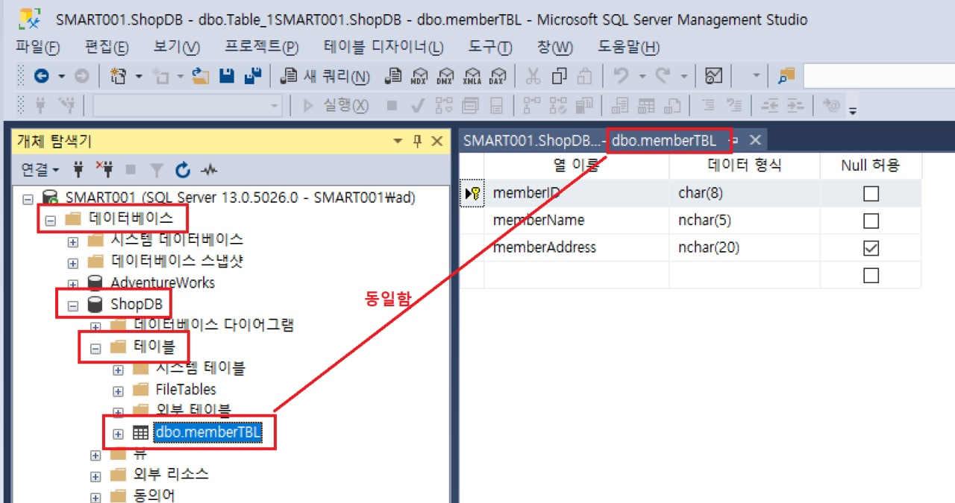Screen dimensions: 955x503
Task: Collapse the SMART001 server node
Action: [x=28, y=199]
